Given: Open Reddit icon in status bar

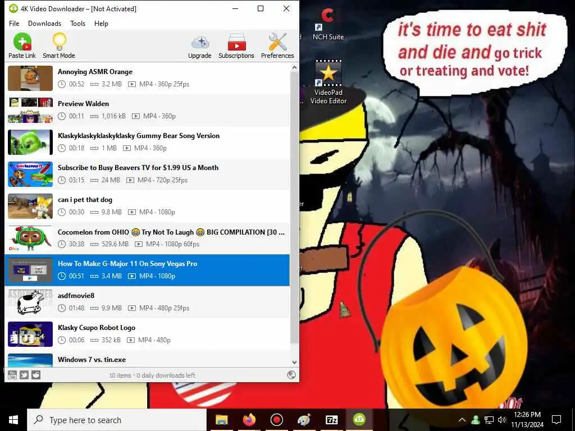Looking at the screenshot, I should 36,375.
